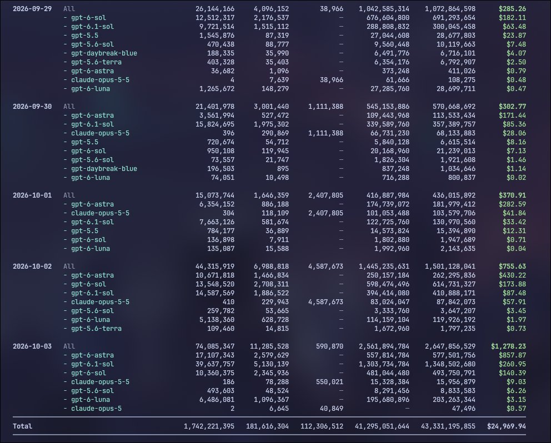The height and width of the screenshot is (443, 551).
Task: Select the value 545,153,886
Action: (388, 107)
